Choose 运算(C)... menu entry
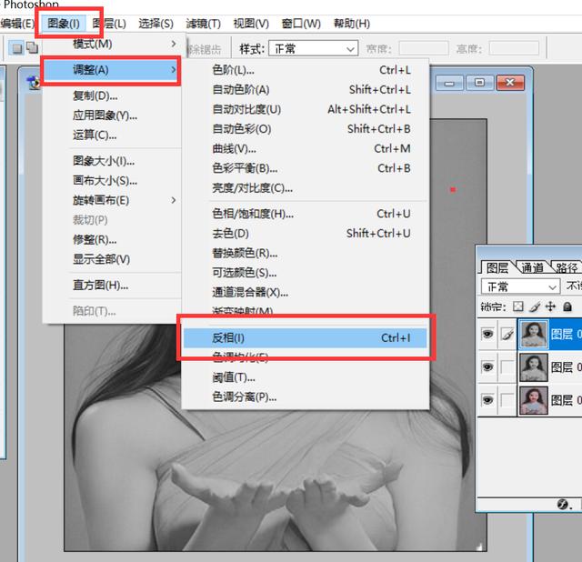This screenshot has height=562, width=582. coord(111,135)
